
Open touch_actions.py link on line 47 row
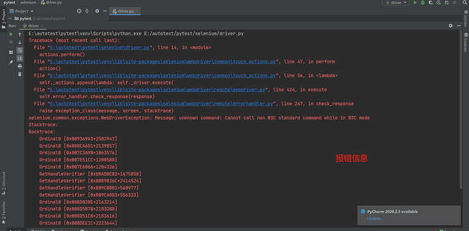163,62
